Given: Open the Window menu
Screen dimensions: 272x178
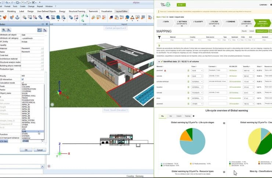Looking at the screenshot, I should (48, 6).
